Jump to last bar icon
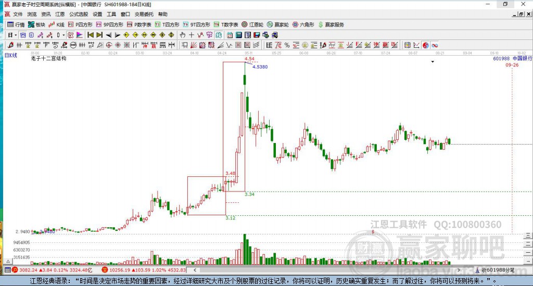 click(99, 35)
